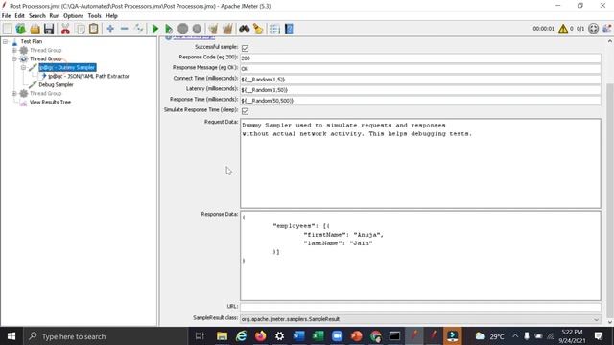The image size is (614, 345).
Task: Clear results with single broom icon
Action: tap(213, 29)
